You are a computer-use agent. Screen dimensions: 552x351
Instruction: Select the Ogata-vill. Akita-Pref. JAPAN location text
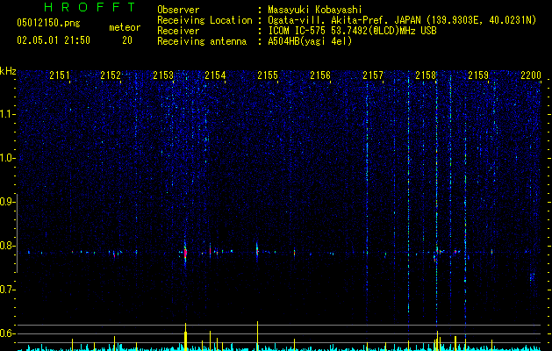point(402,20)
